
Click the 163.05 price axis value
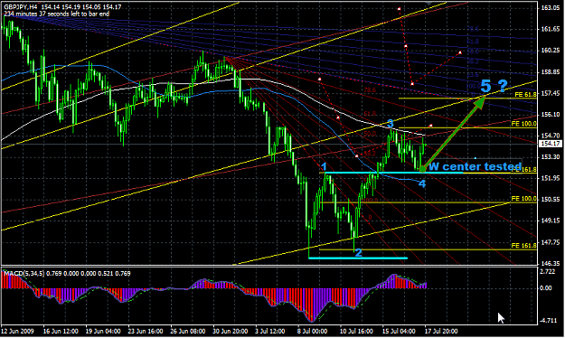551,7
